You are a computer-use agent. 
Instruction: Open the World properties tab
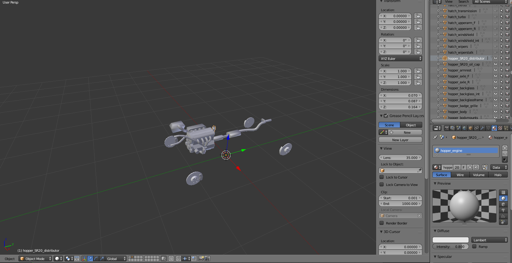pyautogui.click(x=464, y=128)
